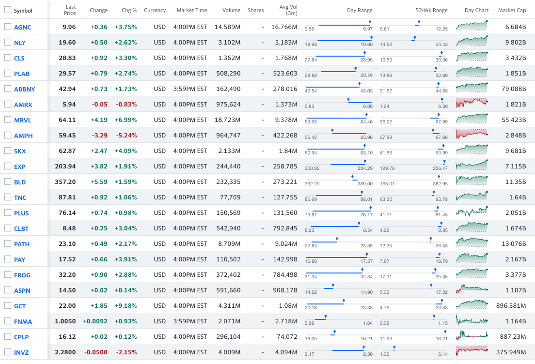Follow the TNC ticker link
The height and width of the screenshot is (364, 535).
(x=20, y=197)
